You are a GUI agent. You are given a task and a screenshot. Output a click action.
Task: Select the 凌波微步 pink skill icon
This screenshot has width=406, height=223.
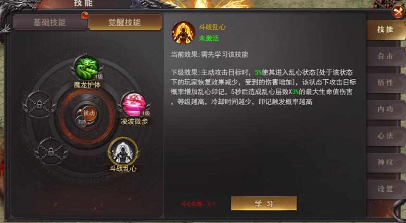click(x=134, y=104)
